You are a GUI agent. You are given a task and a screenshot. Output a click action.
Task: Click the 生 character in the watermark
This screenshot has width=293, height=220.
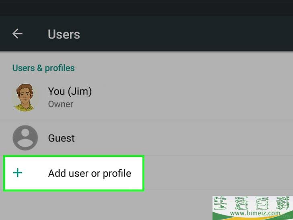pyautogui.click(x=221, y=203)
